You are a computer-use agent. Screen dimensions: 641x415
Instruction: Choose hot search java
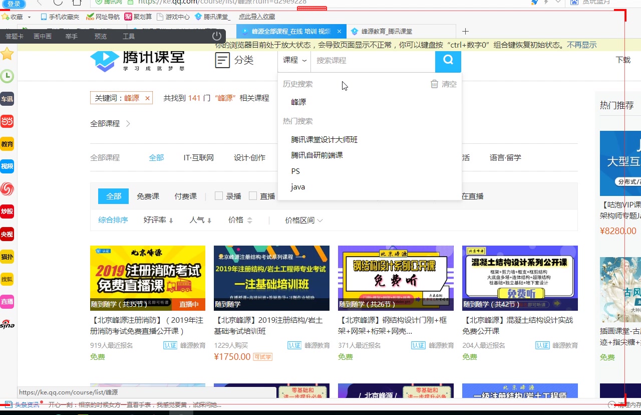(298, 187)
